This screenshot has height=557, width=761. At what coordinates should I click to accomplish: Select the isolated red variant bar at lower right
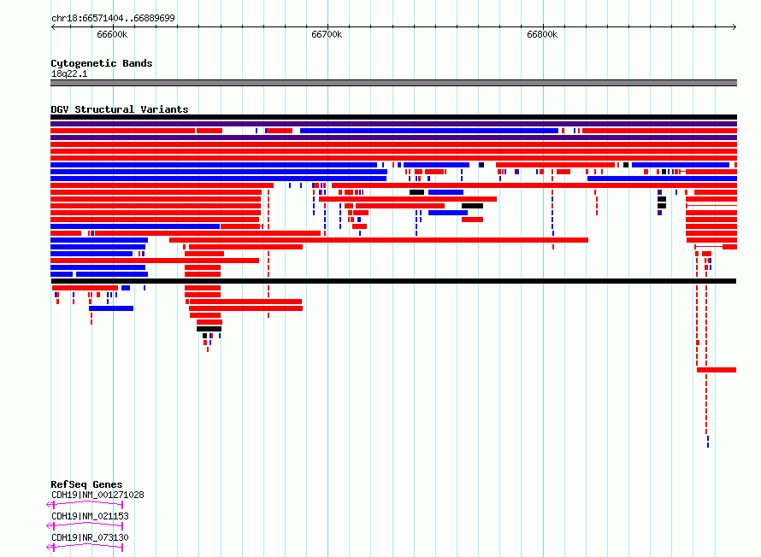coord(717,370)
